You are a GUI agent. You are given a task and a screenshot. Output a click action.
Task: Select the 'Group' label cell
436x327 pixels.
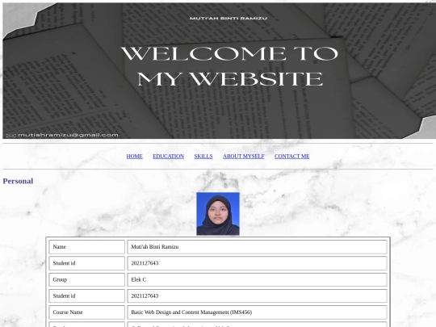point(86,279)
